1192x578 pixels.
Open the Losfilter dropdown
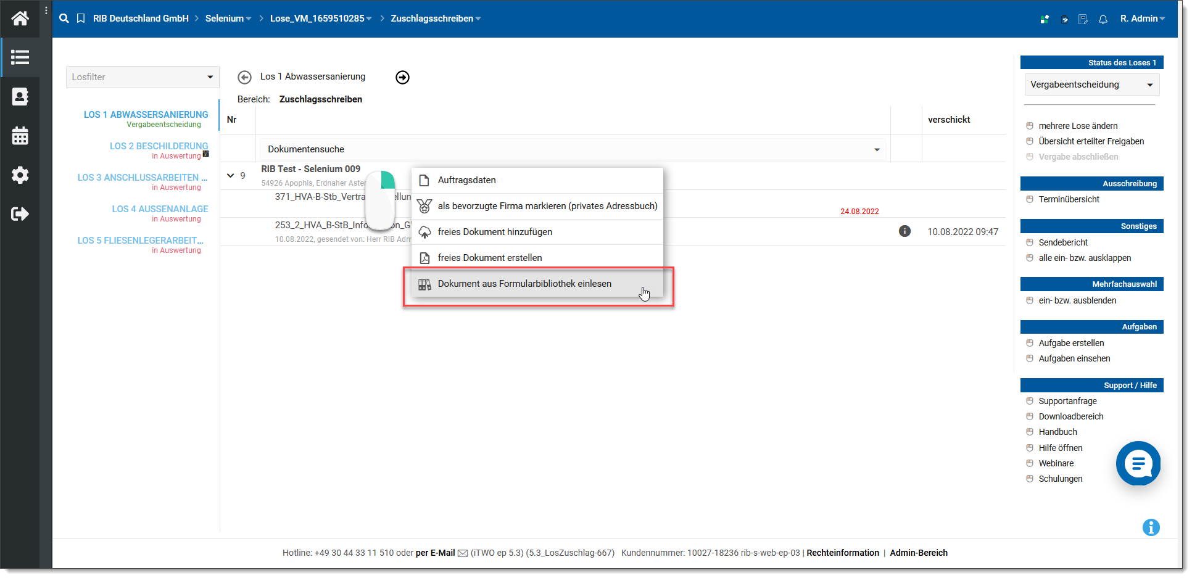click(143, 77)
